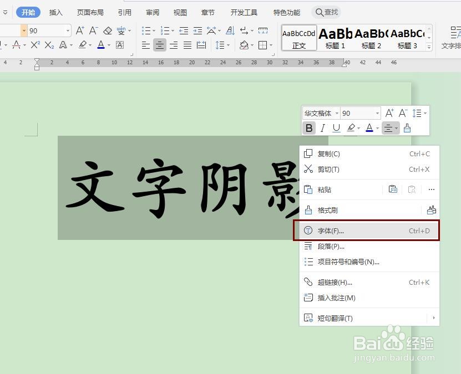The width and height of the screenshot is (461, 374).
Task: Click the ribbon font color A swatch
Action: (101, 45)
